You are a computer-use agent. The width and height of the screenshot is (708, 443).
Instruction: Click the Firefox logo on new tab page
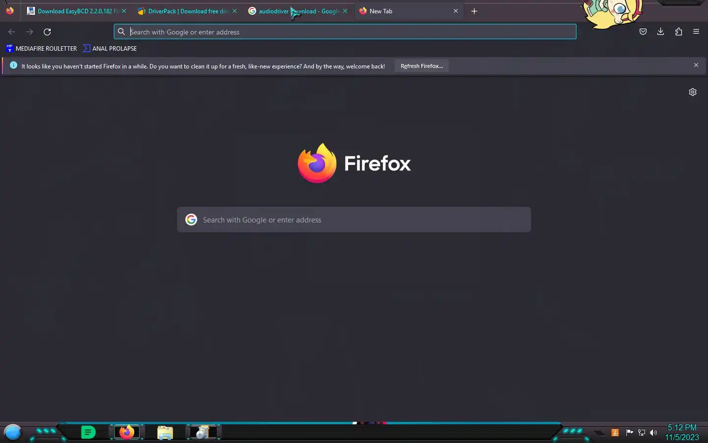354,163
